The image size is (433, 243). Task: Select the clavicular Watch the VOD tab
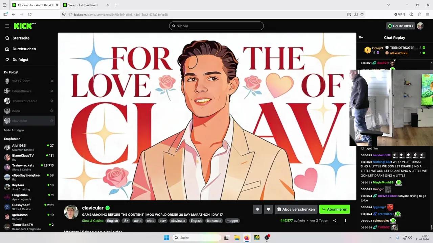(35, 5)
